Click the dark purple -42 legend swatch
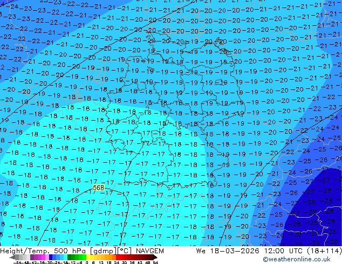342x264 pixels. pyautogui.click(x=32, y=258)
